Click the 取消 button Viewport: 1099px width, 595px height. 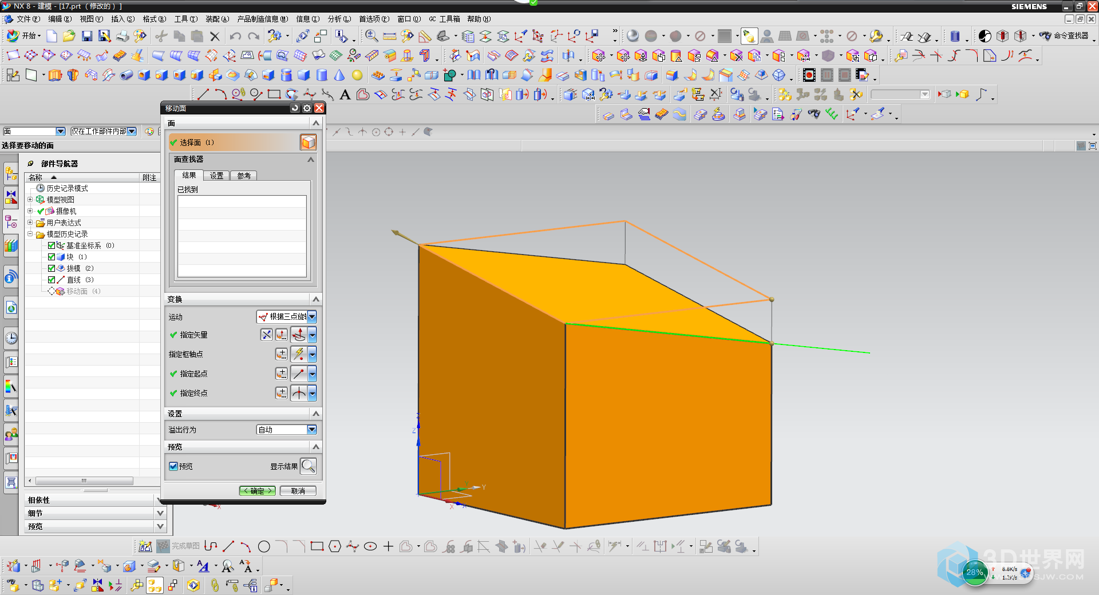pos(298,491)
